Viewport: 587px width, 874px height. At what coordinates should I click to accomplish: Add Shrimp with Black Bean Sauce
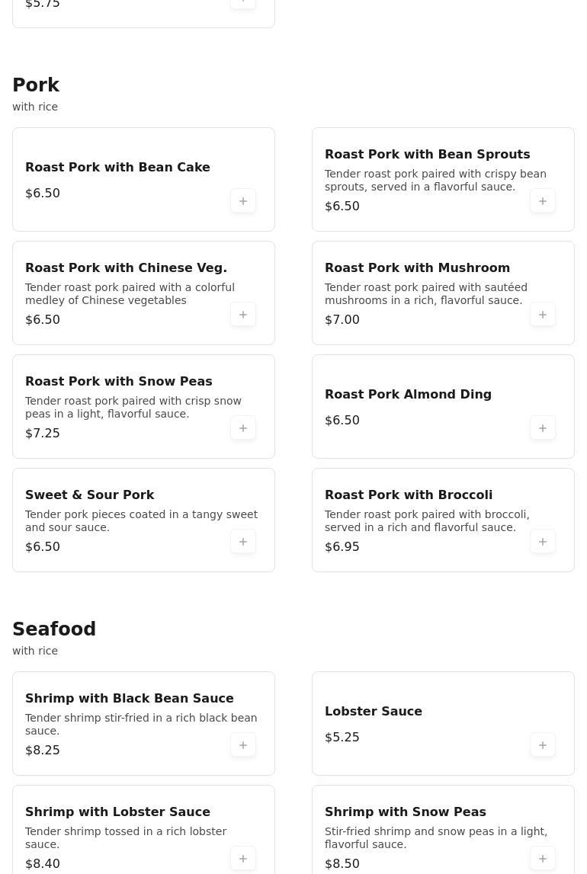(243, 745)
